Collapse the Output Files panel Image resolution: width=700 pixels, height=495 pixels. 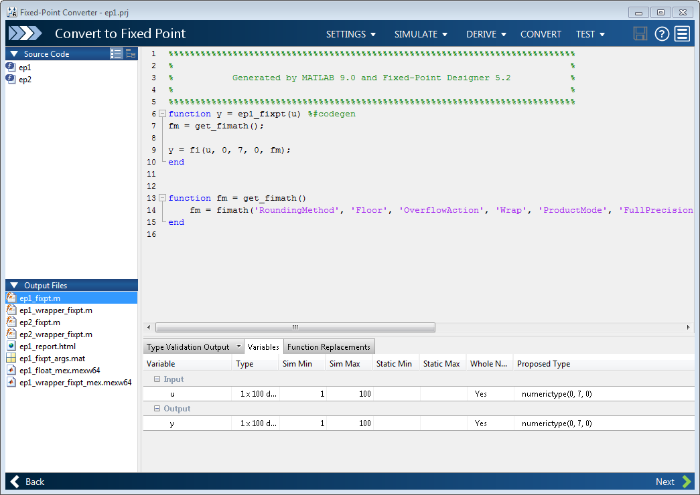coord(14,286)
